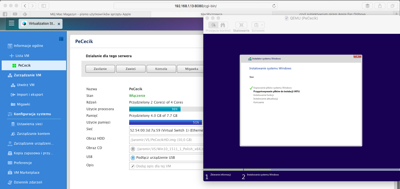Open the Sieć network adapter field
The image size is (400, 189).
[166, 130]
